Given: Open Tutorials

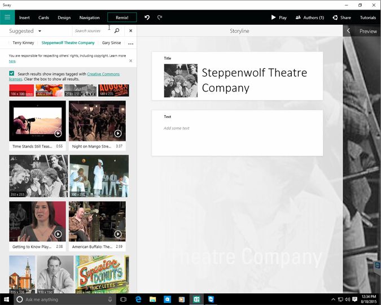Looking at the screenshot, I should pyautogui.click(x=368, y=18).
